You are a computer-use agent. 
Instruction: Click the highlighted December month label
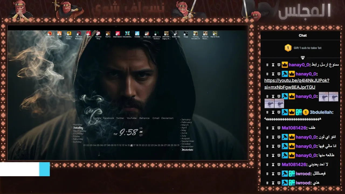187,150
